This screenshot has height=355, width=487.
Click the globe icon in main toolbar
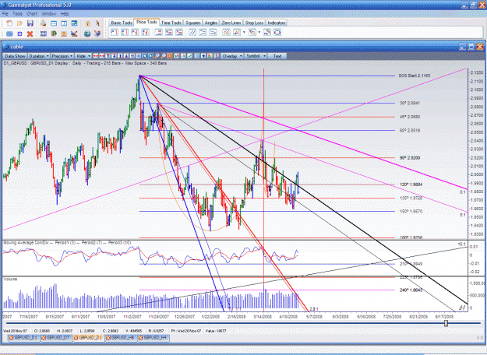coord(87,33)
